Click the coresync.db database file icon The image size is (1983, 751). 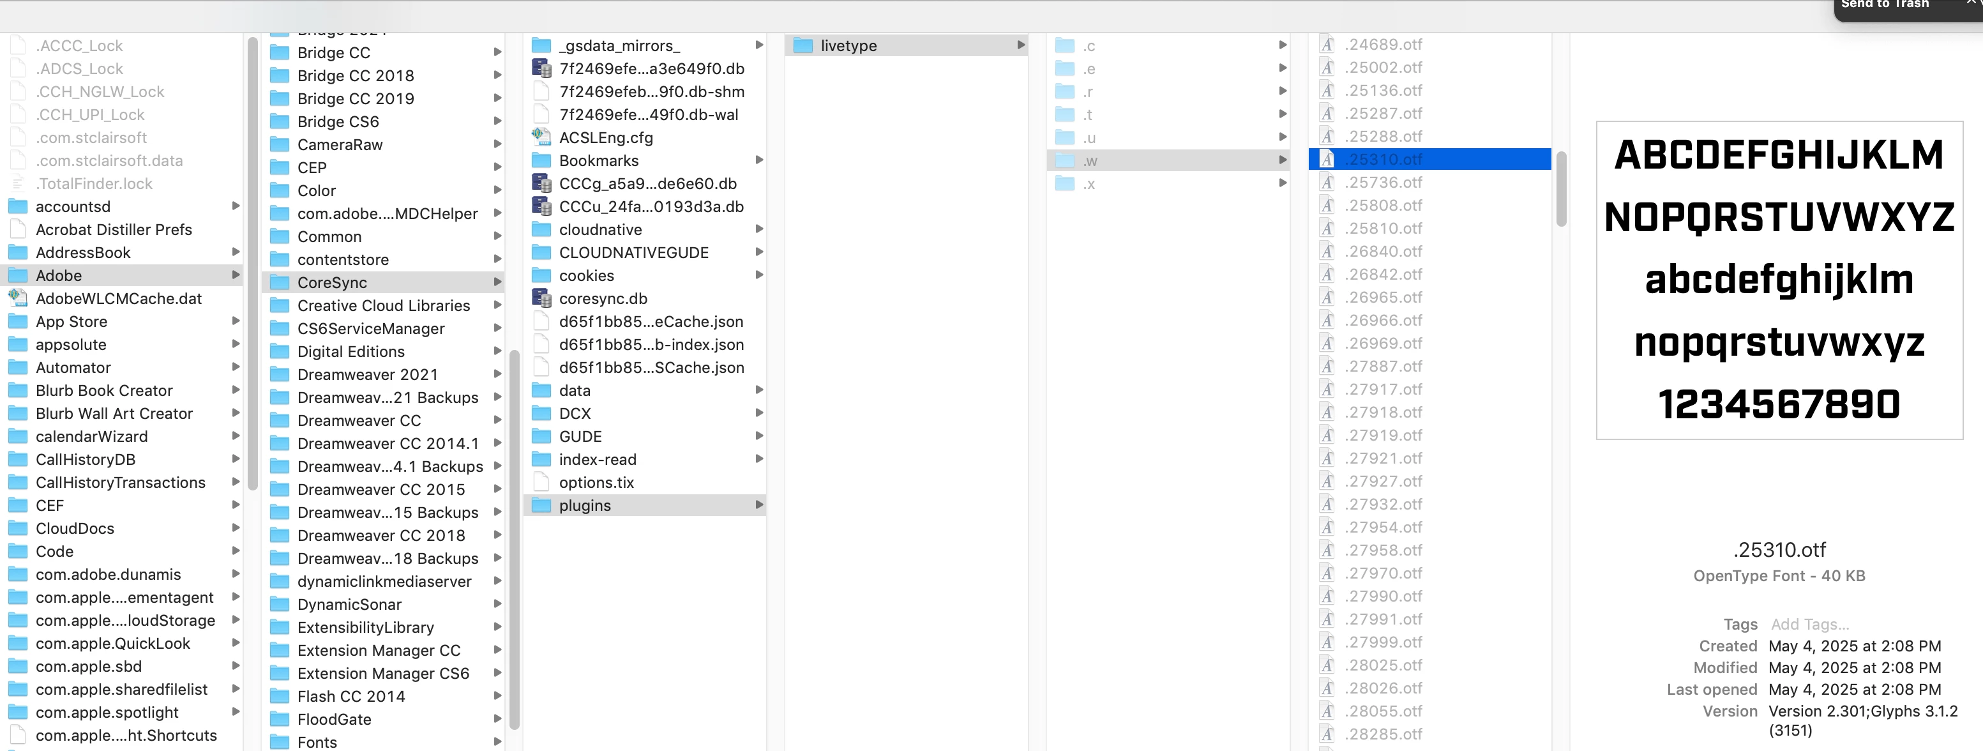click(x=541, y=298)
